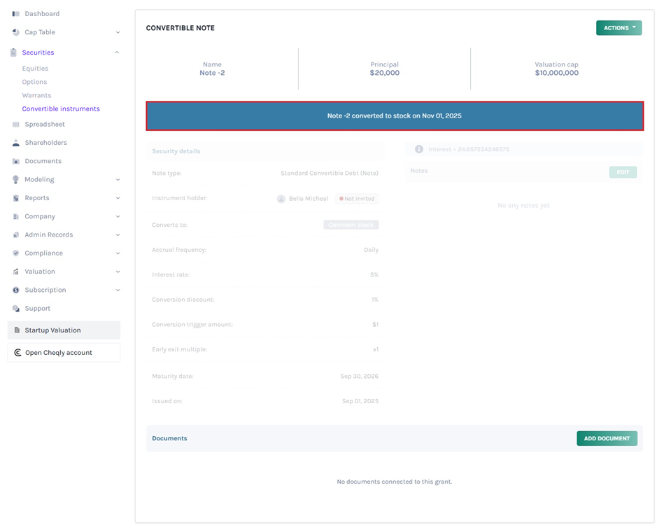Select Warrants under Securities

[x=36, y=95]
